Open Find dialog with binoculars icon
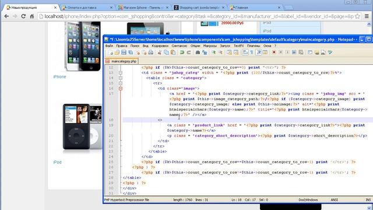This screenshot has width=373, height=210. [198, 52]
